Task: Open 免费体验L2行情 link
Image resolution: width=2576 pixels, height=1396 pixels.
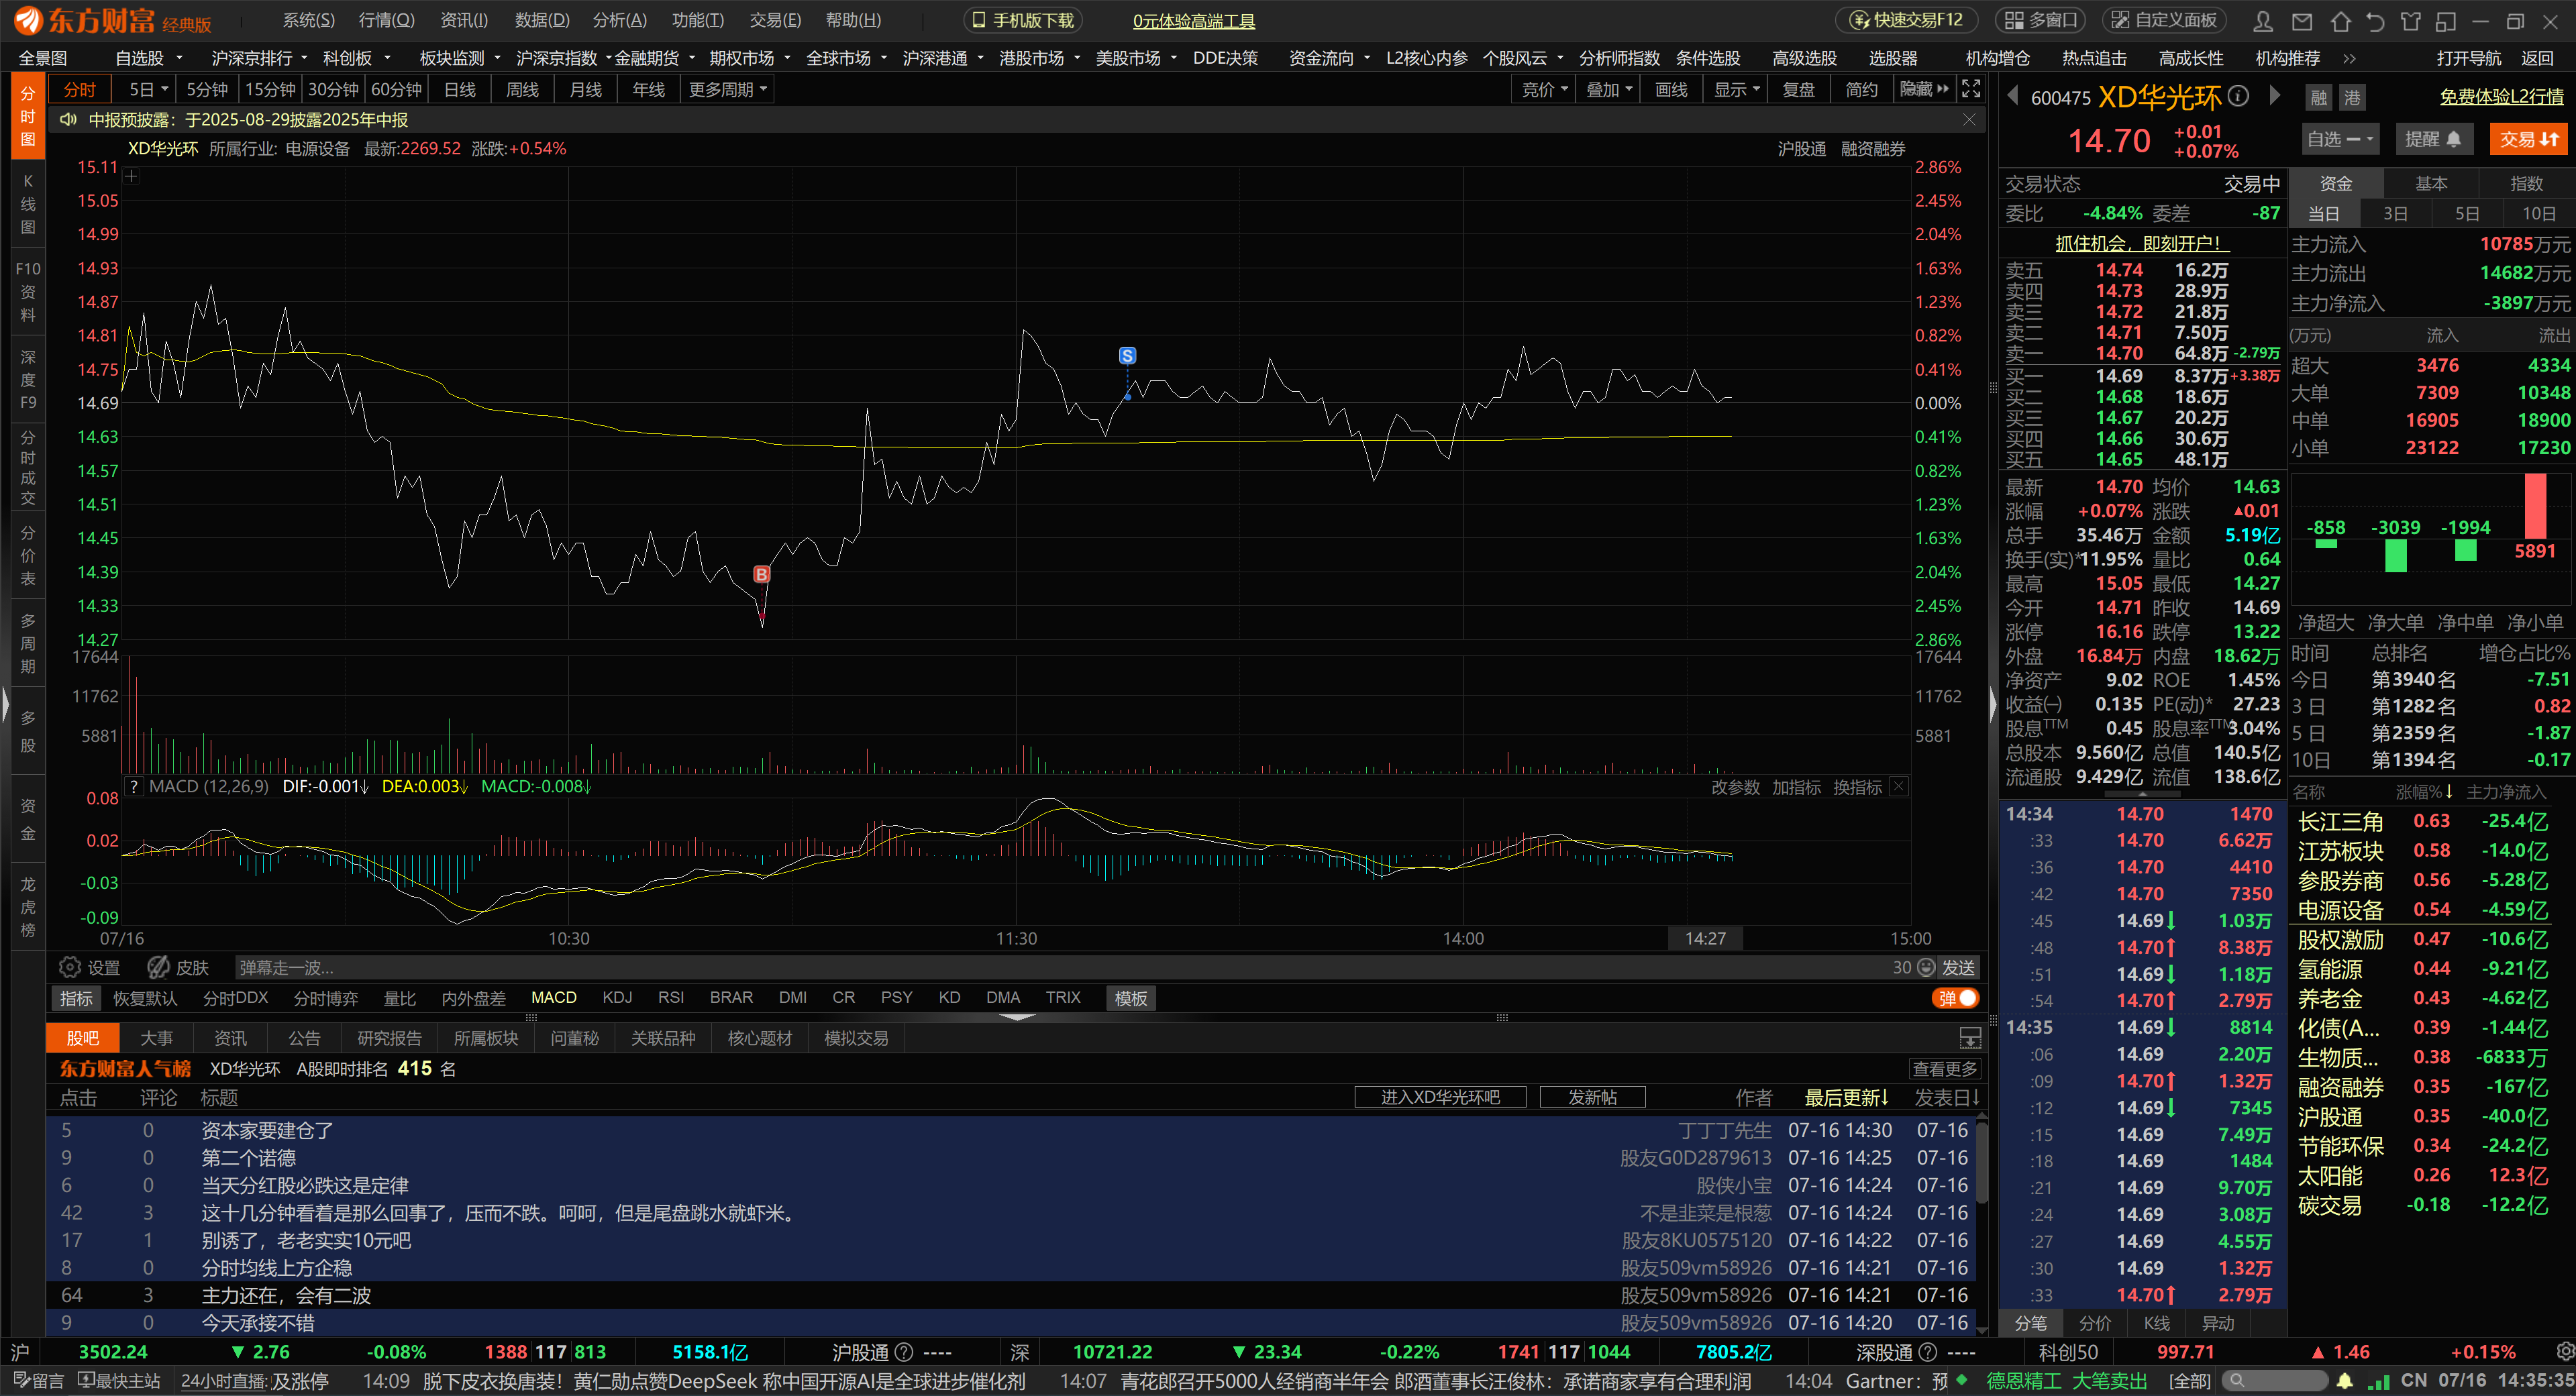Action: (2501, 97)
